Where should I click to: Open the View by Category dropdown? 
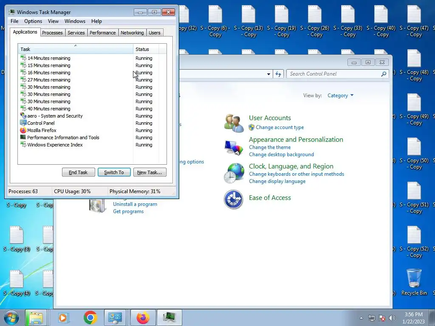340,96
